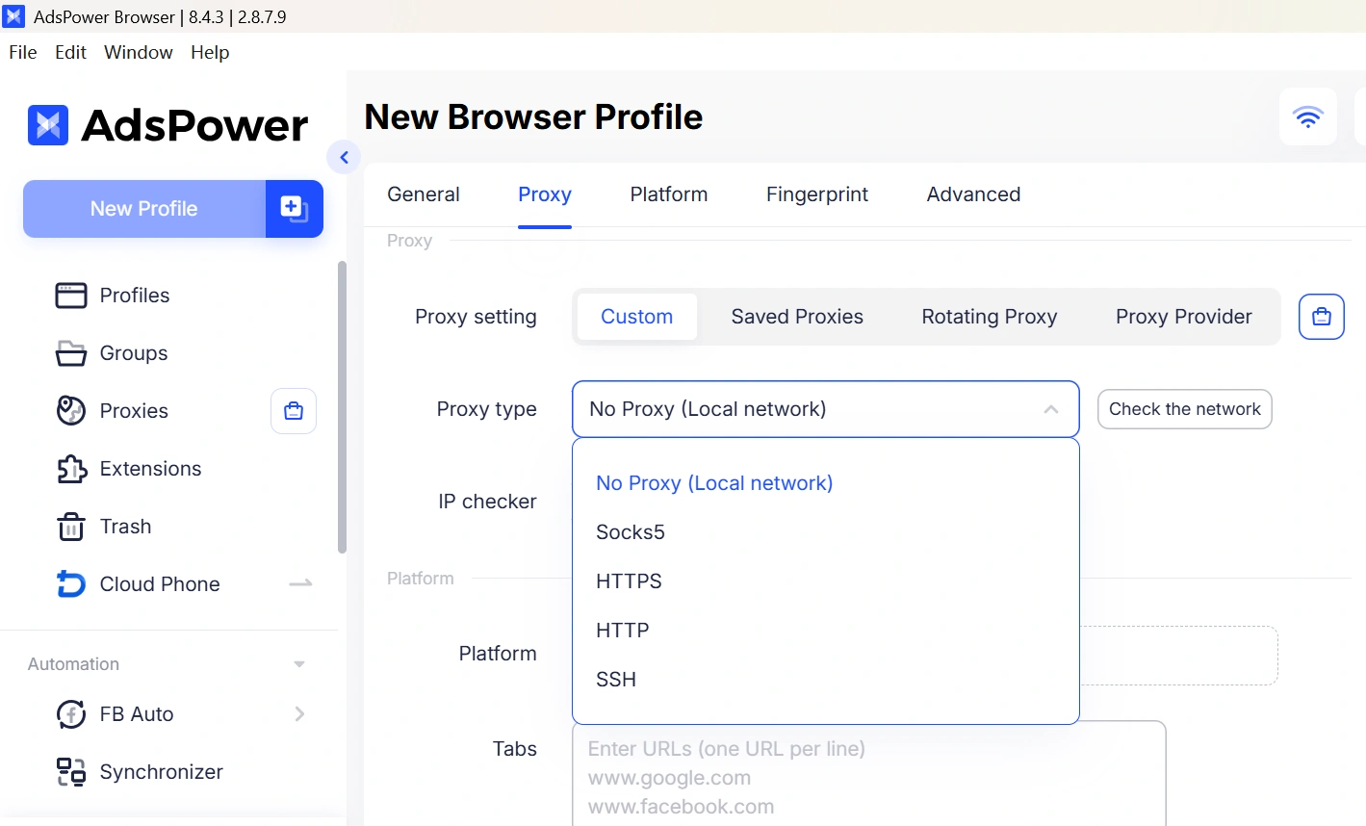Viewport: 1366px width, 826px height.
Task: Select SSH from proxy type list
Action: 825,680
